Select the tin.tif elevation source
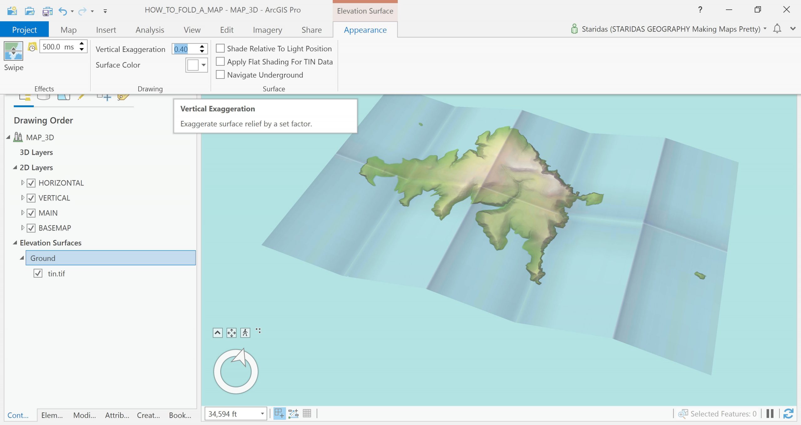 [56, 274]
